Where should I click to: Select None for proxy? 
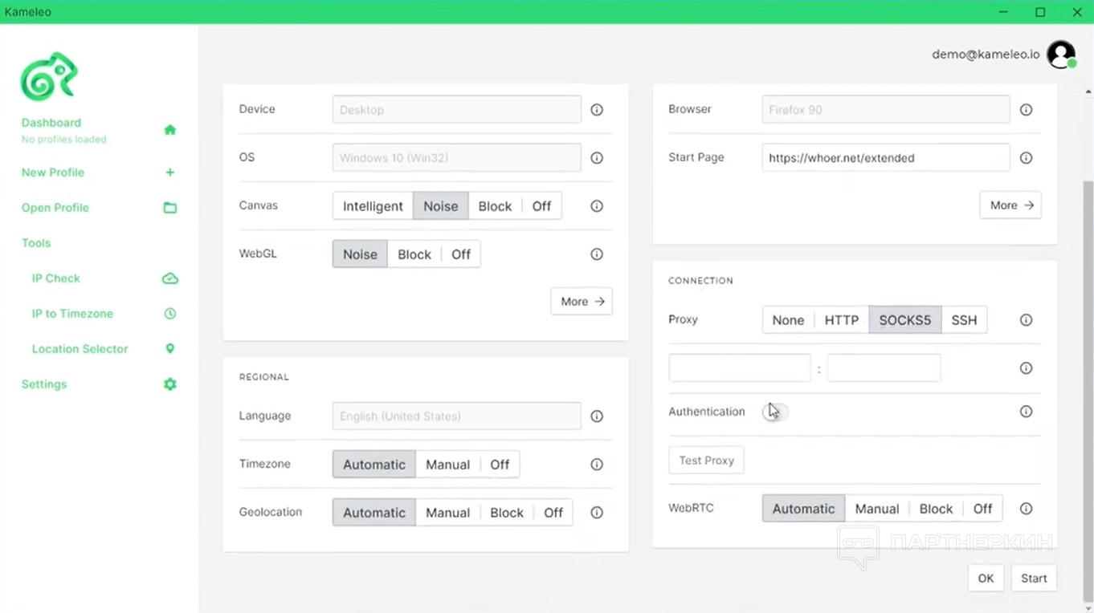(x=788, y=320)
